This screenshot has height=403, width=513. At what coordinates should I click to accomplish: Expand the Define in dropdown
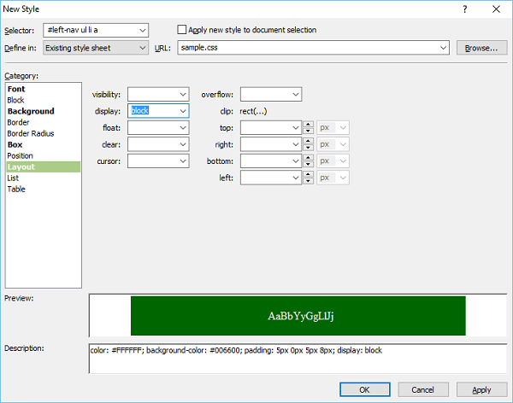pyautogui.click(x=141, y=48)
